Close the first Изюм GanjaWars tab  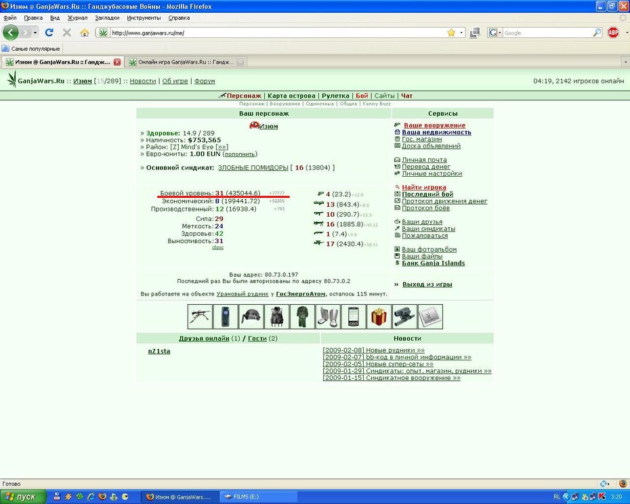(117, 62)
